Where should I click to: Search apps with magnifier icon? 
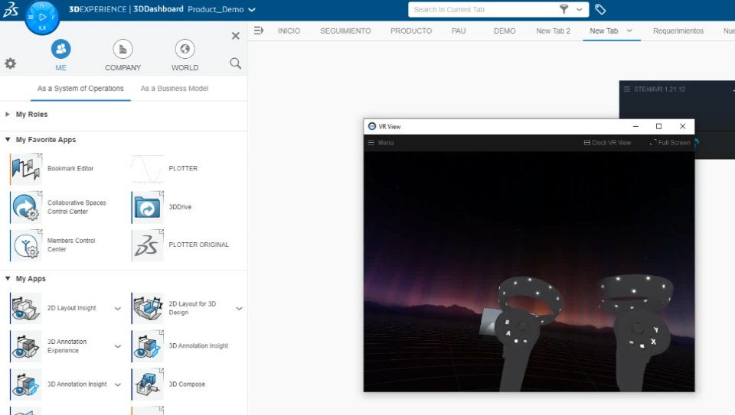tap(235, 63)
